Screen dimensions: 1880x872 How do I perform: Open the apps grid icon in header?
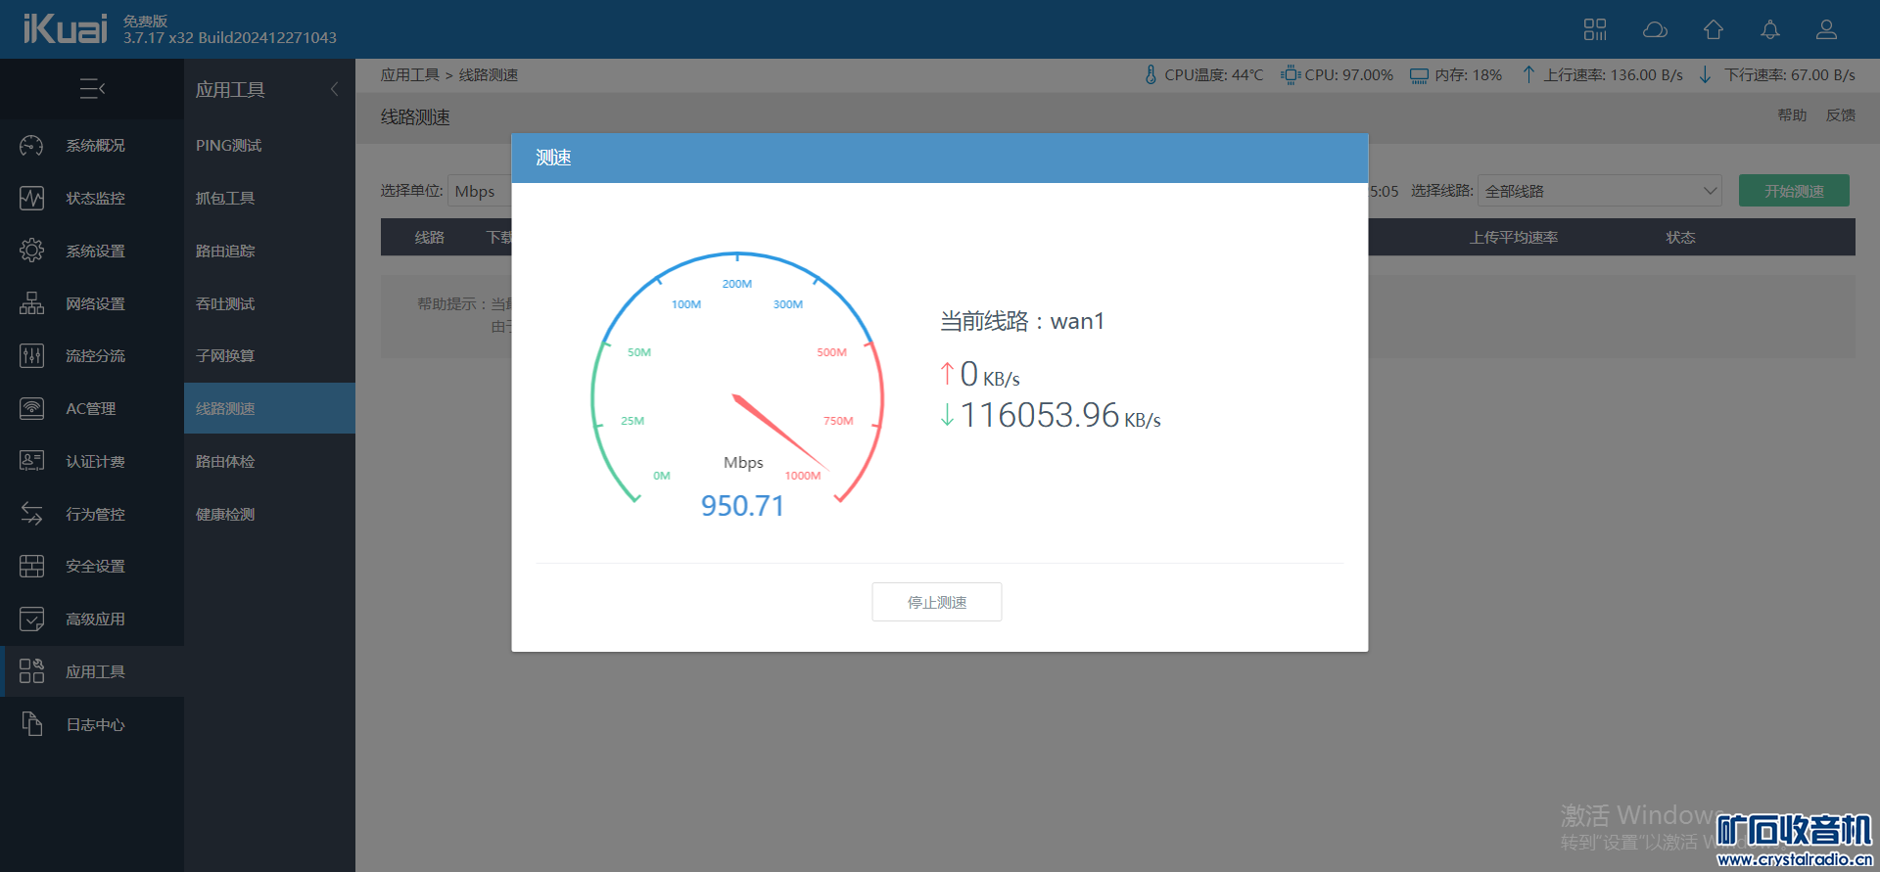coord(1595,29)
